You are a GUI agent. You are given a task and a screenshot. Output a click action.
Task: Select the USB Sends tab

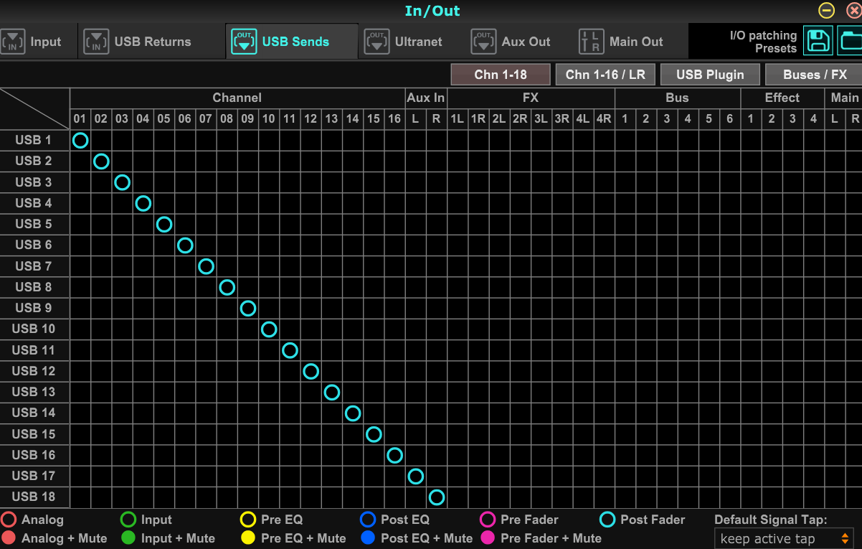[292, 42]
